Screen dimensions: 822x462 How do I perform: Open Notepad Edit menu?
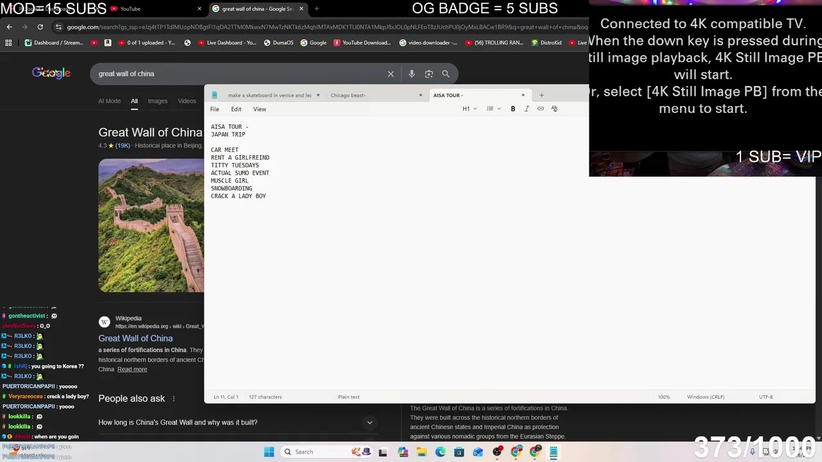[x=236, y=109]
